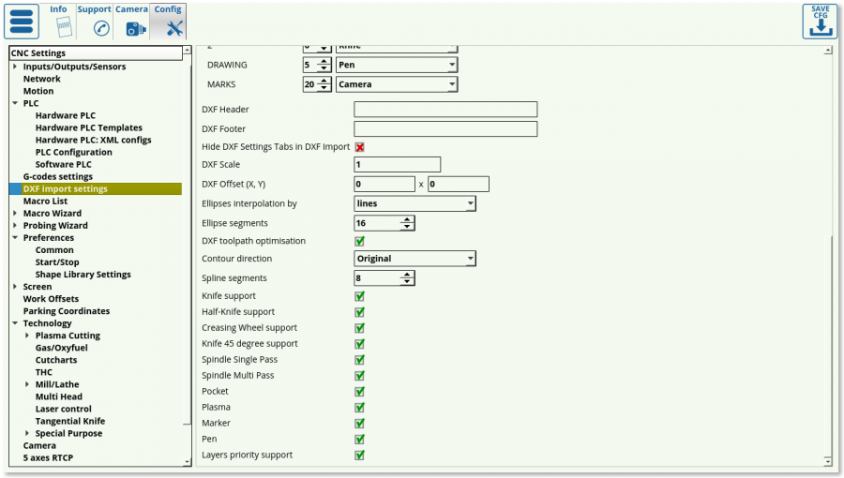
Task: Open Ellipses interpolation by dropdown
Action: (414, 203)
